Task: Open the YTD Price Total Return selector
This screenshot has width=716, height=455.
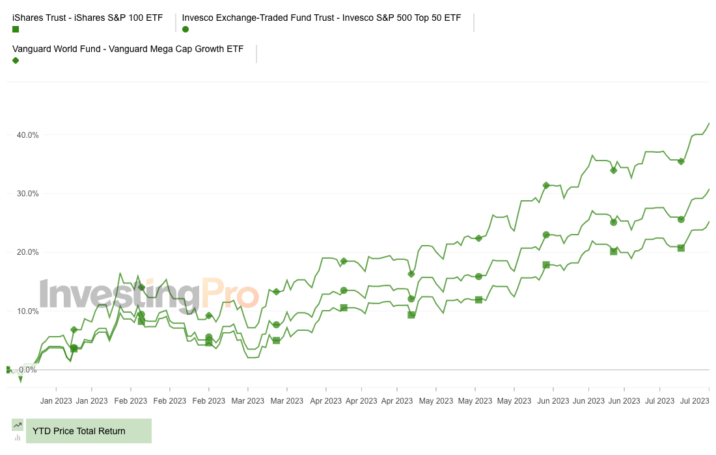Action: pyautogui.click(x=89, y=430)
